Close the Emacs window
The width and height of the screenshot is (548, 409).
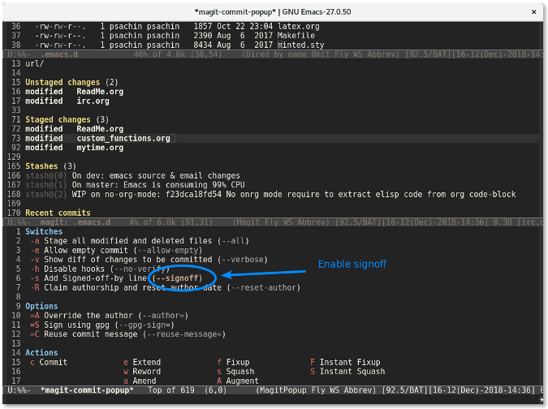533,9
